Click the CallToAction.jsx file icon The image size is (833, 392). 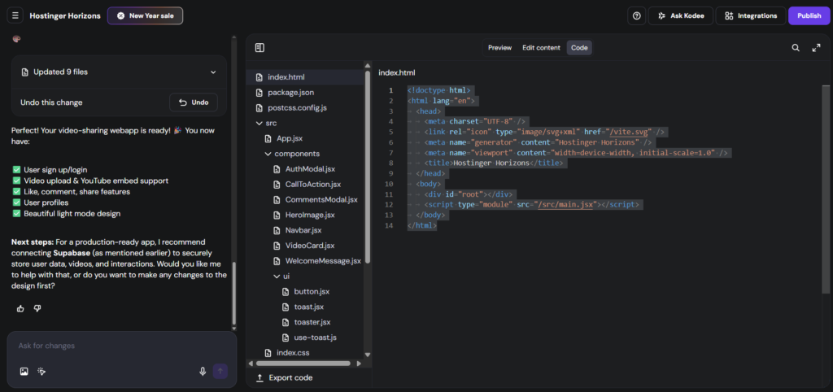click(277, 185)
